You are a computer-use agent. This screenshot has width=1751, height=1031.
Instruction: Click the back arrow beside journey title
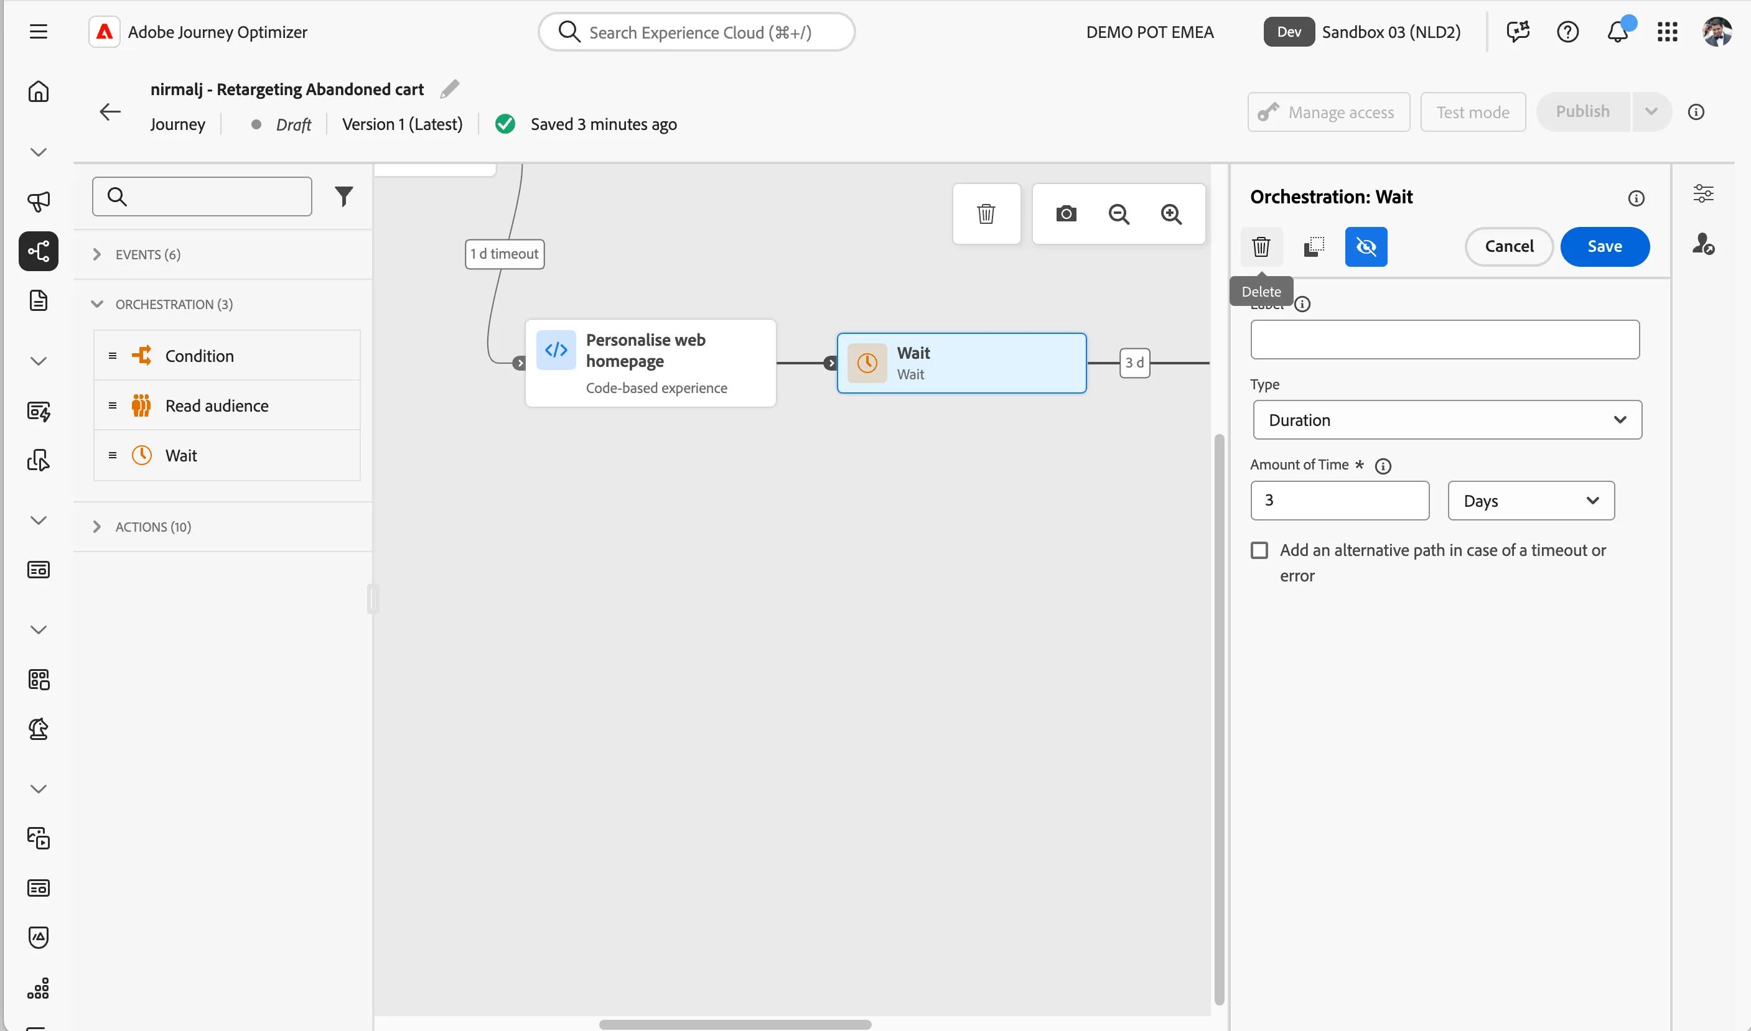pyautogui.click(x=110, y=112)
